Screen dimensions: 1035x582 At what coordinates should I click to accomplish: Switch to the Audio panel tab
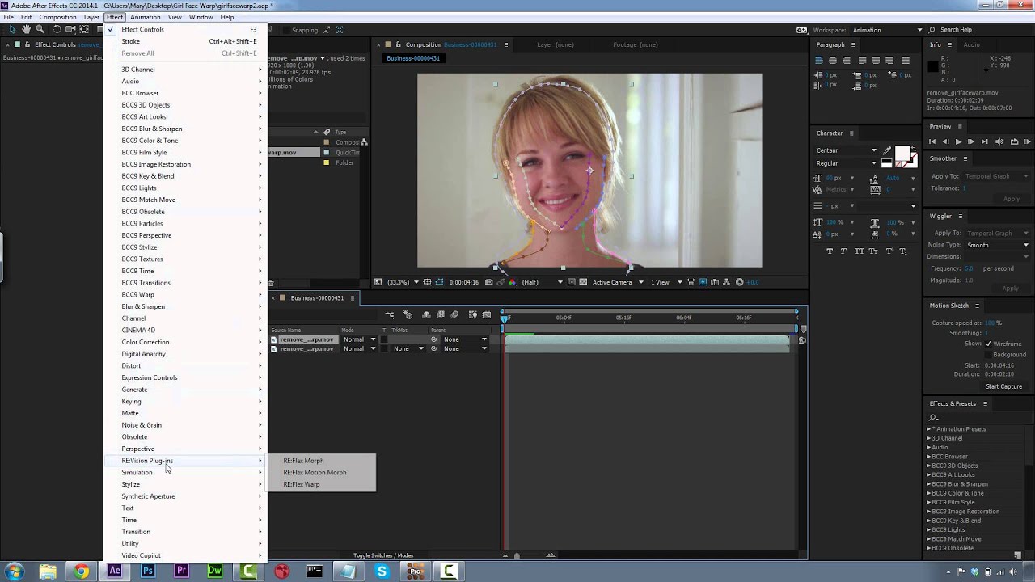click(x=971, y=44)
